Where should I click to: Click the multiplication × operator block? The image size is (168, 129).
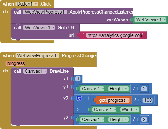(78, 109)
